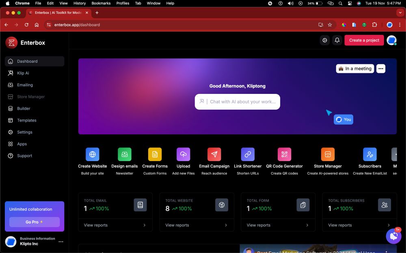Click the Enterbox logo icon
The width and height of the screenshot is (406, 253).
point(11,43)
